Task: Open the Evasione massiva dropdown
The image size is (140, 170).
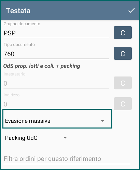Action: tap(57, 119)
